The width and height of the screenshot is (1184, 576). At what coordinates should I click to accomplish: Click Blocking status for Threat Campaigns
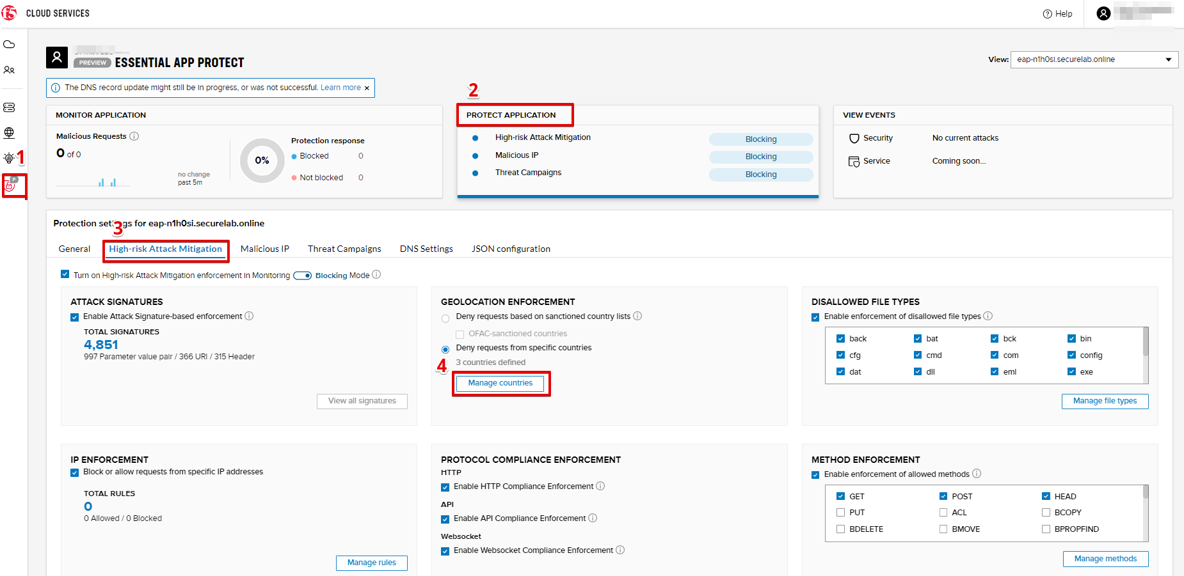(761, 175)
